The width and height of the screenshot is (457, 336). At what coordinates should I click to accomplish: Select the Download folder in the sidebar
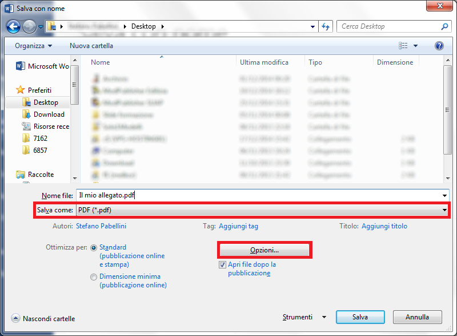(50, 114)
